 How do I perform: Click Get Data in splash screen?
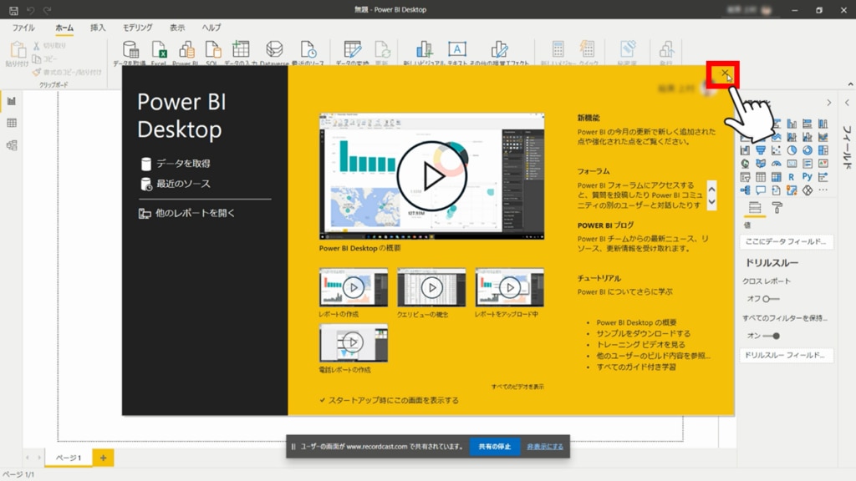[x=176, y=163]
